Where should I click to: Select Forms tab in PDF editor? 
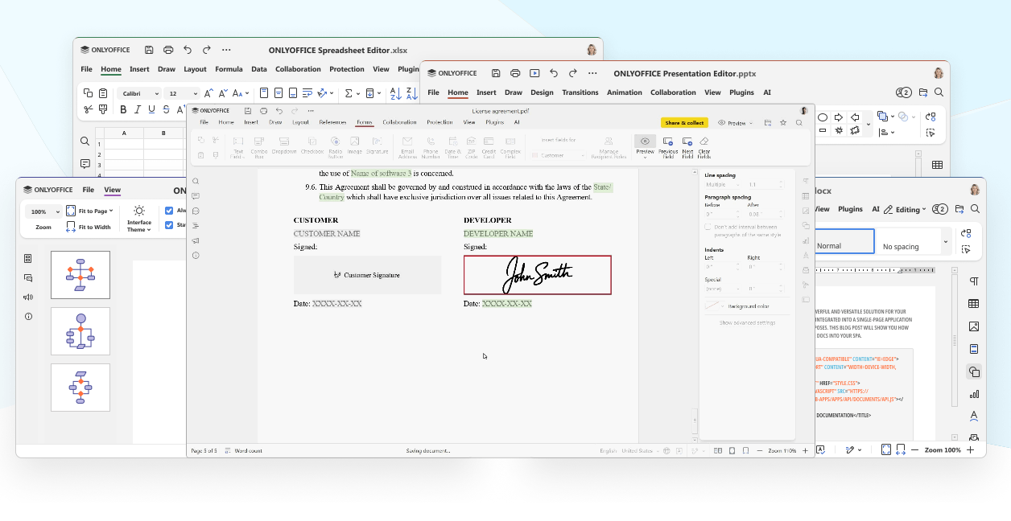[365, 122]
